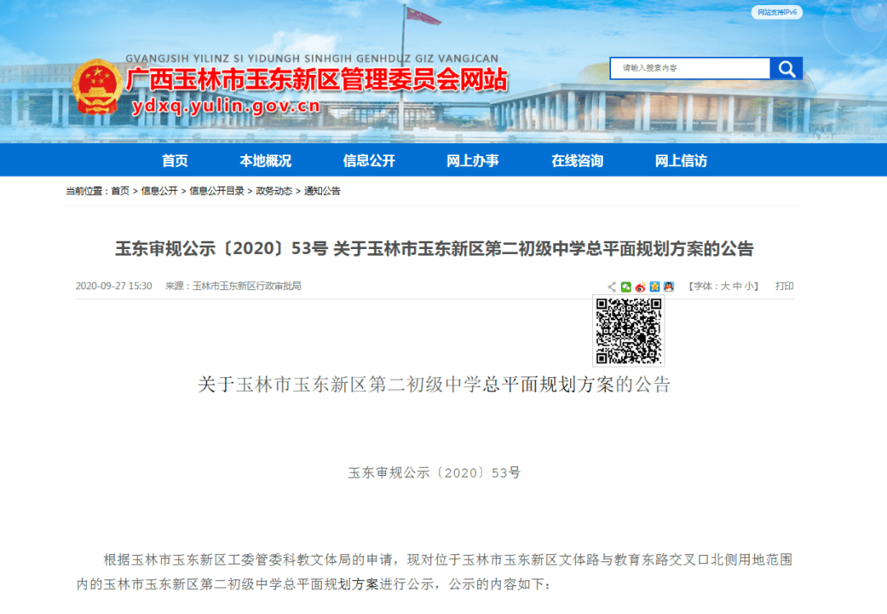Click the magnifier search button
The height and width of the screenshot is (614, 887).
pyautogui.click(x=786, y=69)
